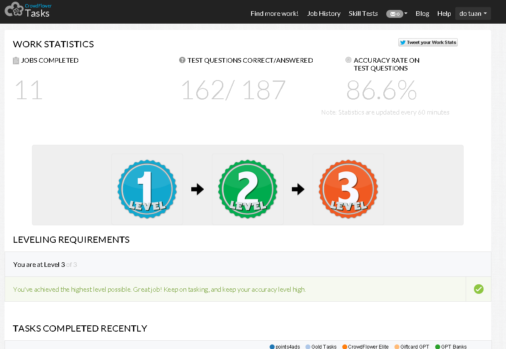
Task: Go to Job History
Action: point(323,14)
